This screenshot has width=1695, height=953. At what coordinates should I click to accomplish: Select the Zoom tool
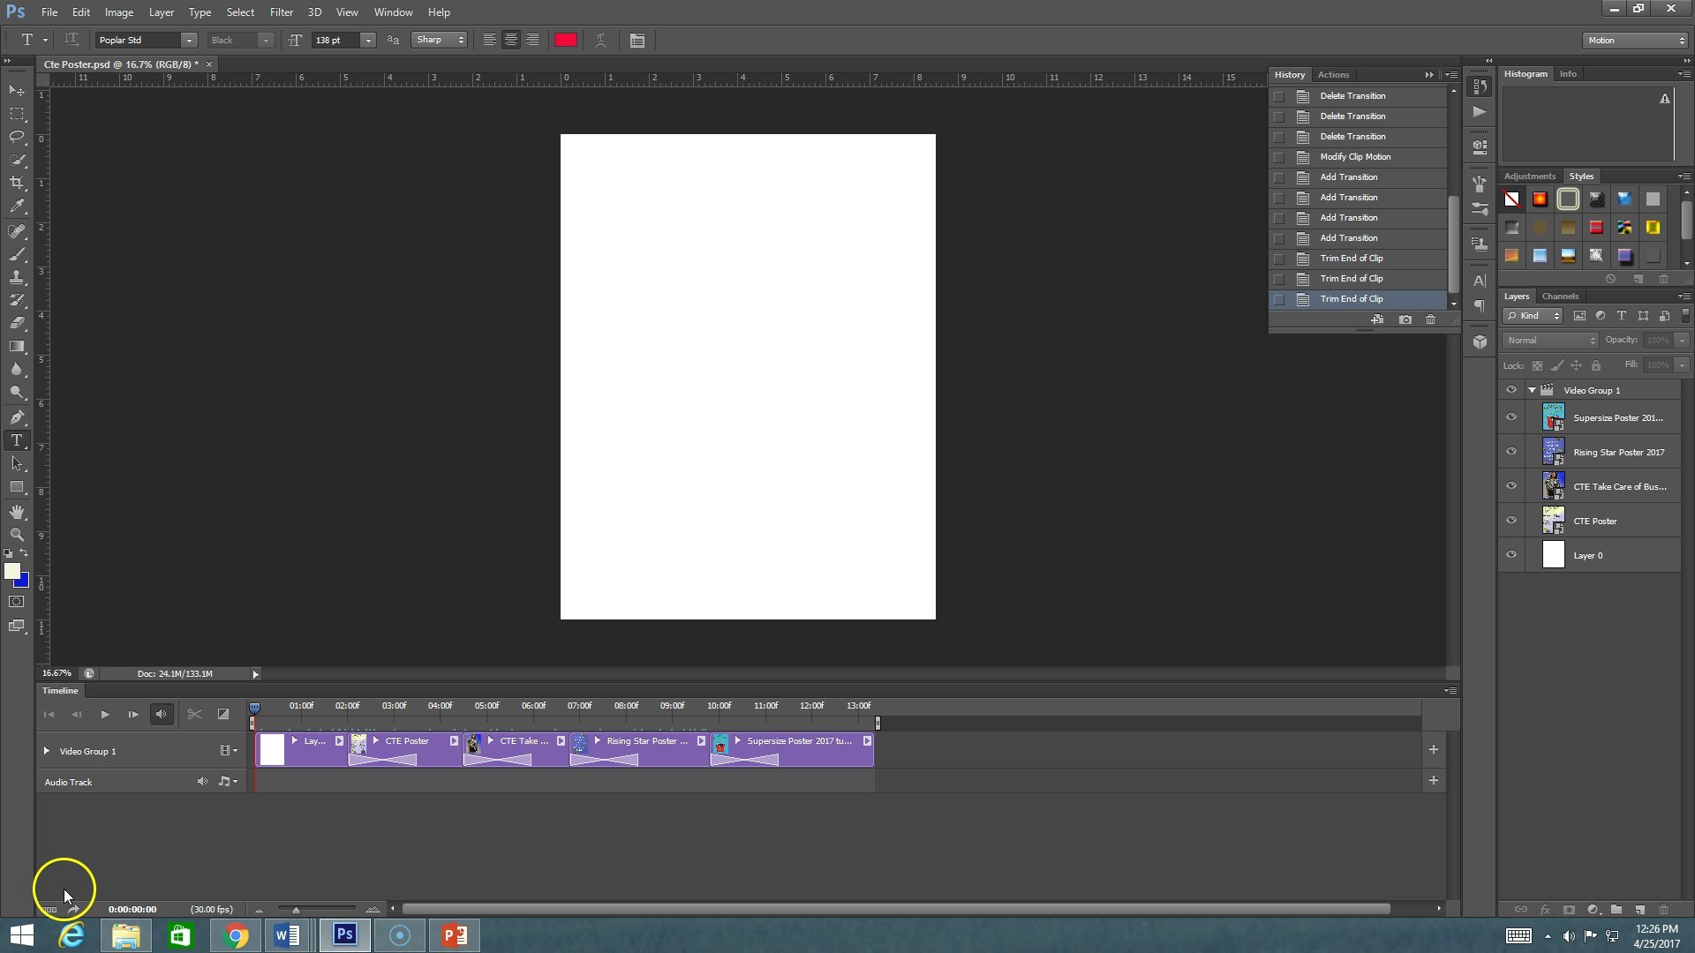point(17,535)
